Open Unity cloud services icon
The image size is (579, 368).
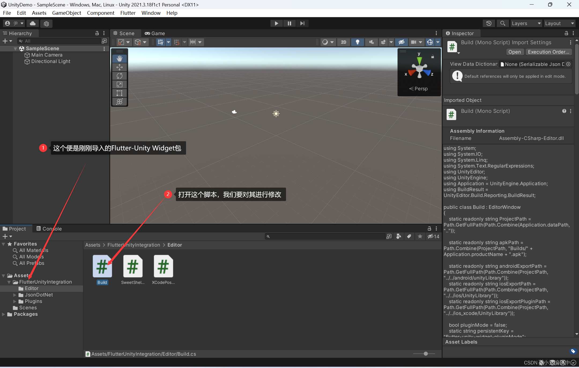tap(33, 23)
